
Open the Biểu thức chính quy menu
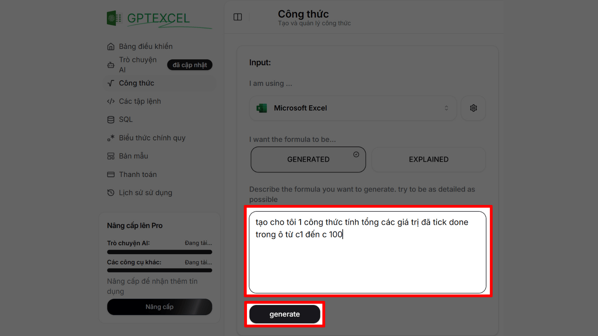tap(152, 138)
